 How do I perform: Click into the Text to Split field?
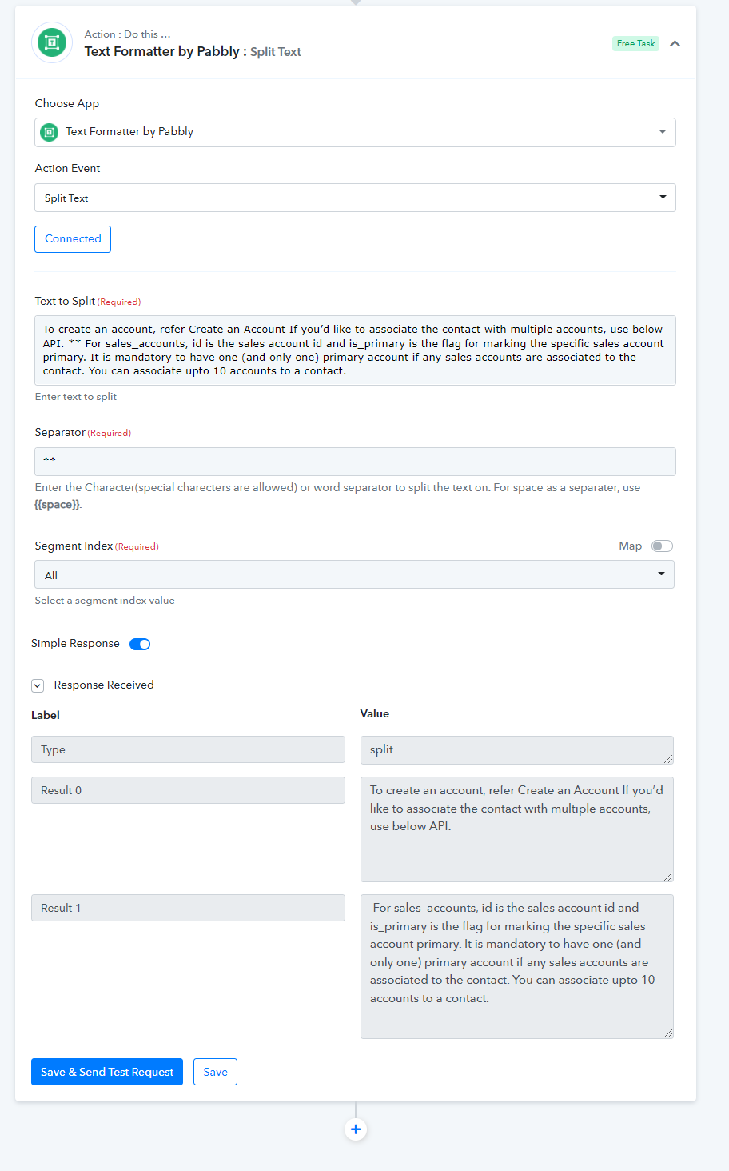[355, 350]
